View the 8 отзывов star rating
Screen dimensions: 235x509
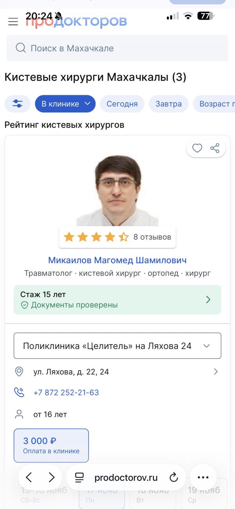[117, 237]
